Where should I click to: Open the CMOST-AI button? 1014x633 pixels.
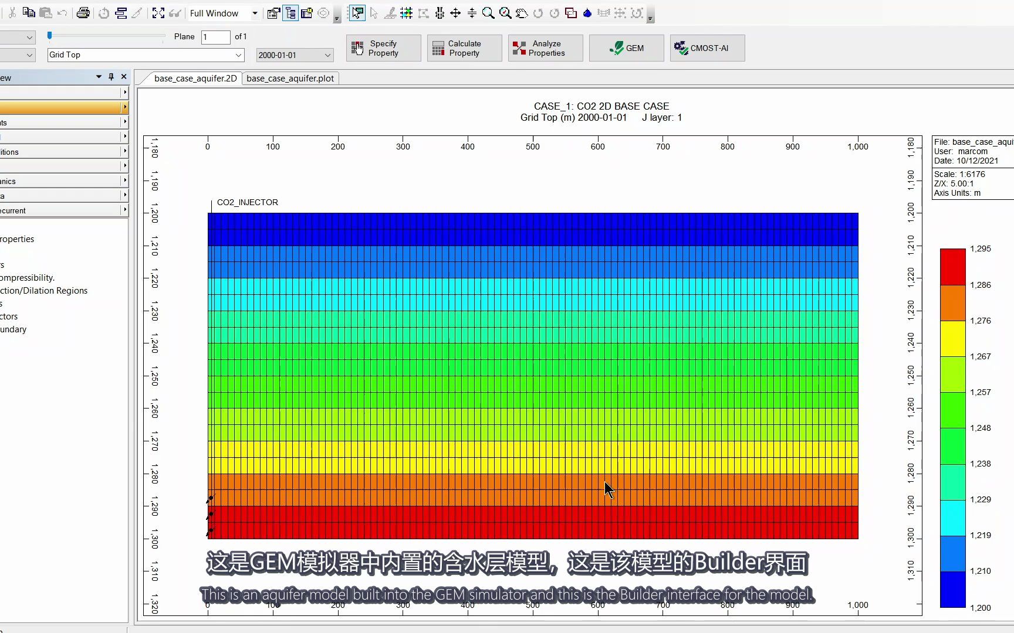[708, 48]
